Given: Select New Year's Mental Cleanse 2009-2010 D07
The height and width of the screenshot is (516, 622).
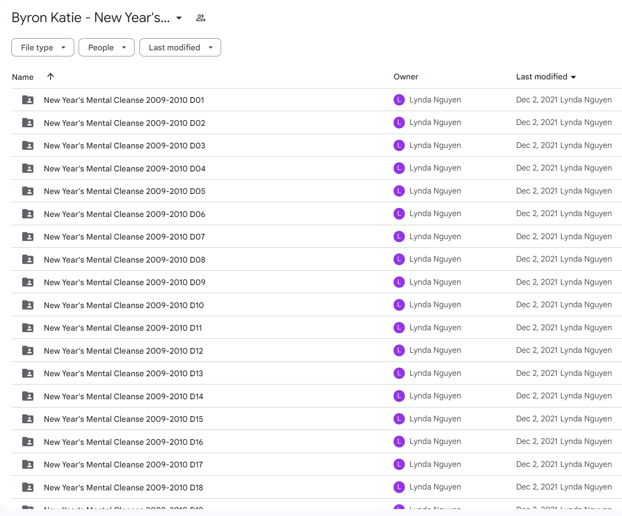Looking at the screenshot, I should (x=124, y=237).
